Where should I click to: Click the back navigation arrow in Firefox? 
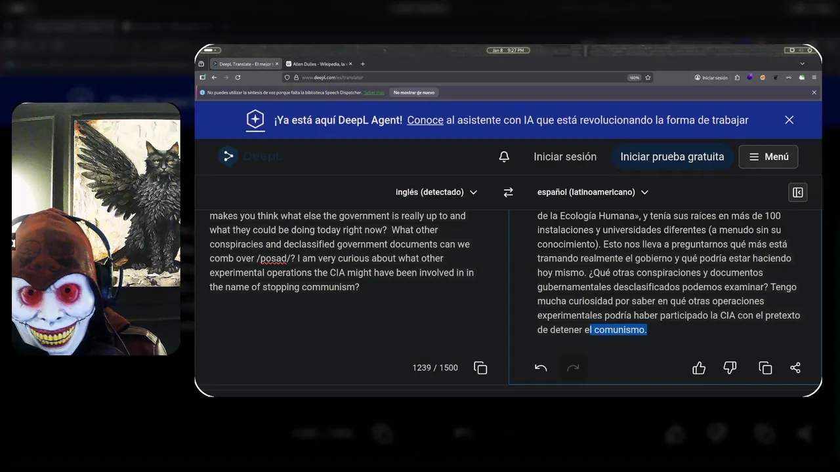coord(214,77)
